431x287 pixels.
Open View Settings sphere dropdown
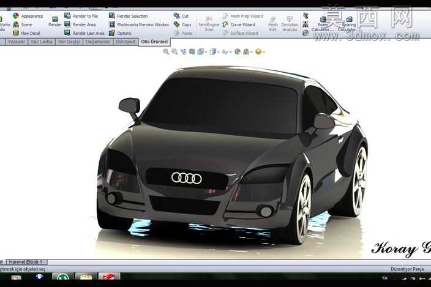click(260, 51)
